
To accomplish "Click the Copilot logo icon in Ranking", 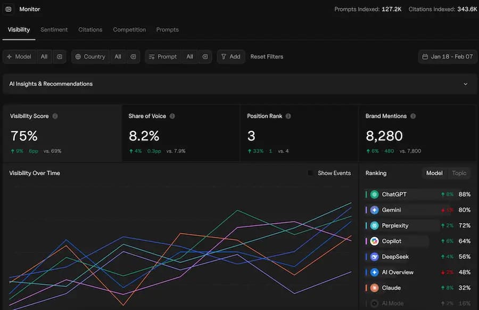I will [374, 241].
